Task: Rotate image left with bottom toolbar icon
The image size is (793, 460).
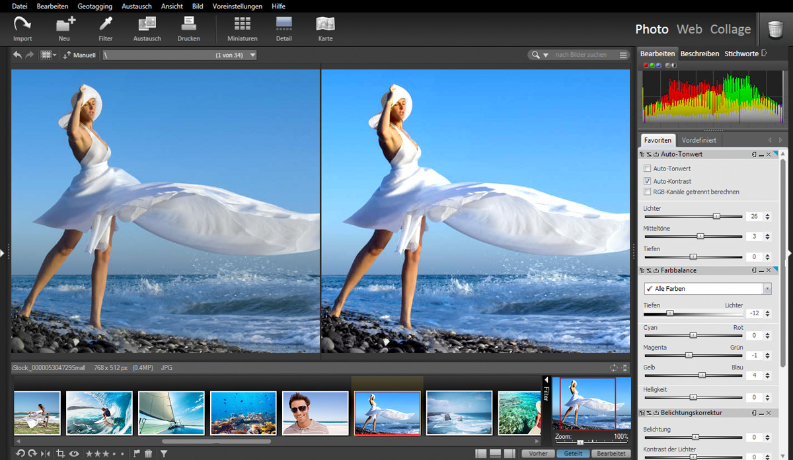Action: click(20, 453)
